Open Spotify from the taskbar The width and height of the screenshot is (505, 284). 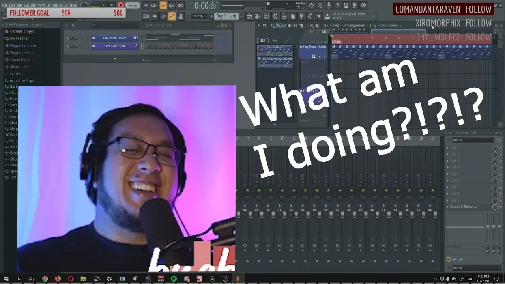point(174,279)
